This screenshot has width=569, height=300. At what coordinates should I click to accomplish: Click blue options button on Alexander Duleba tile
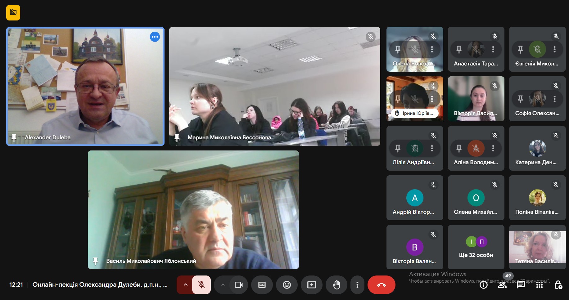pos(155,37)
